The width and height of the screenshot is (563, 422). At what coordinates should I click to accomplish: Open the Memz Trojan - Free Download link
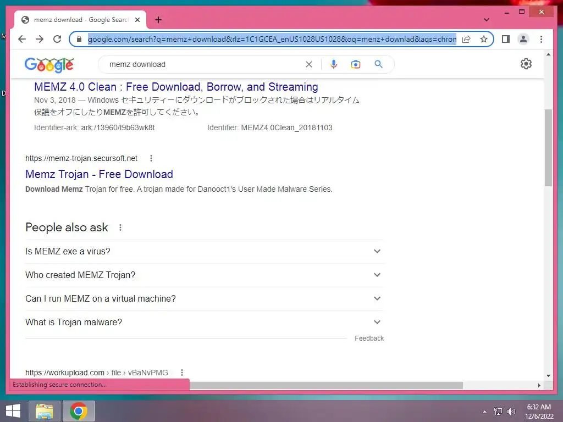pos(99,174)
